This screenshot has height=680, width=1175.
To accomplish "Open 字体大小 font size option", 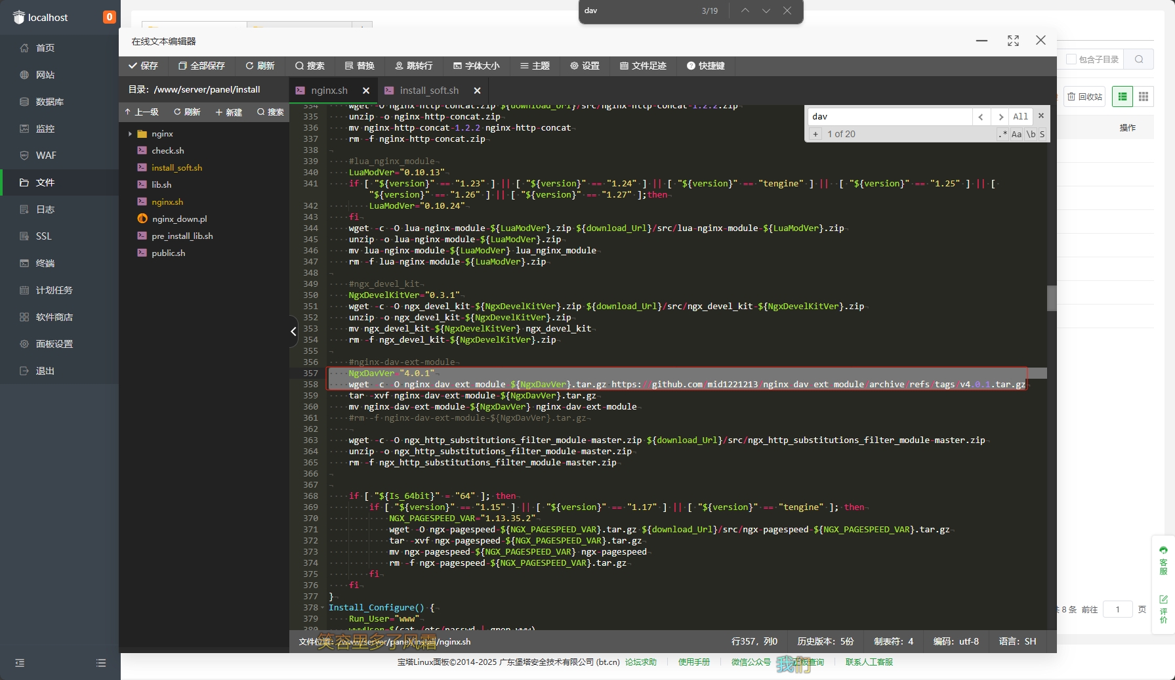I will coord(476,66).
